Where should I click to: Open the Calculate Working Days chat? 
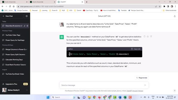[15, 60]
